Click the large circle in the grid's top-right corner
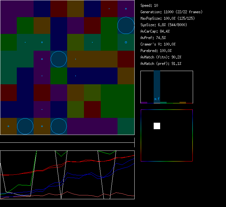Image resolution: width=226 pixels, height=207 pixels. pyautogui.click(x=126, y=26)
